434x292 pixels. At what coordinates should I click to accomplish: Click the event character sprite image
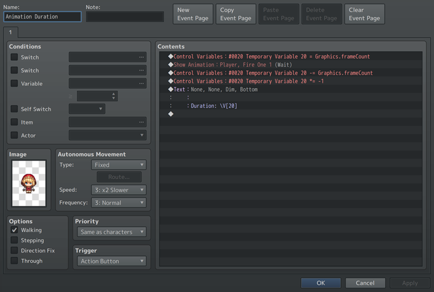29,183
